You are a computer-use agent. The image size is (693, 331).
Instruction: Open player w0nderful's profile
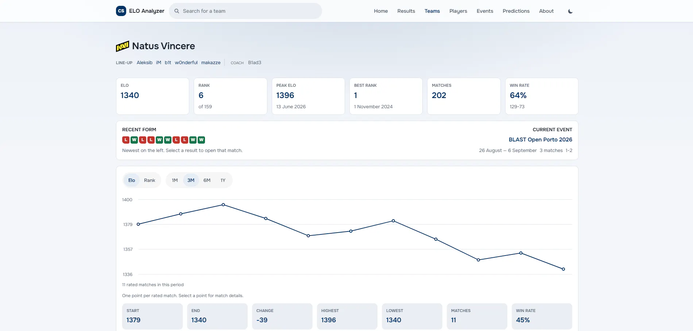tap(186, 63)
